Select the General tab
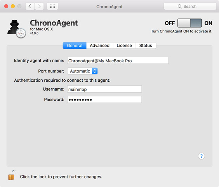 [x=75, y=46]
